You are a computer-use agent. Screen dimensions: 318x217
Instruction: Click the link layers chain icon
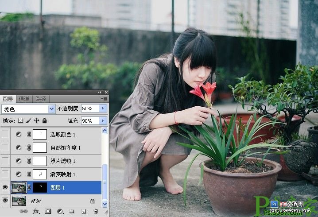[x=23, y=211]
